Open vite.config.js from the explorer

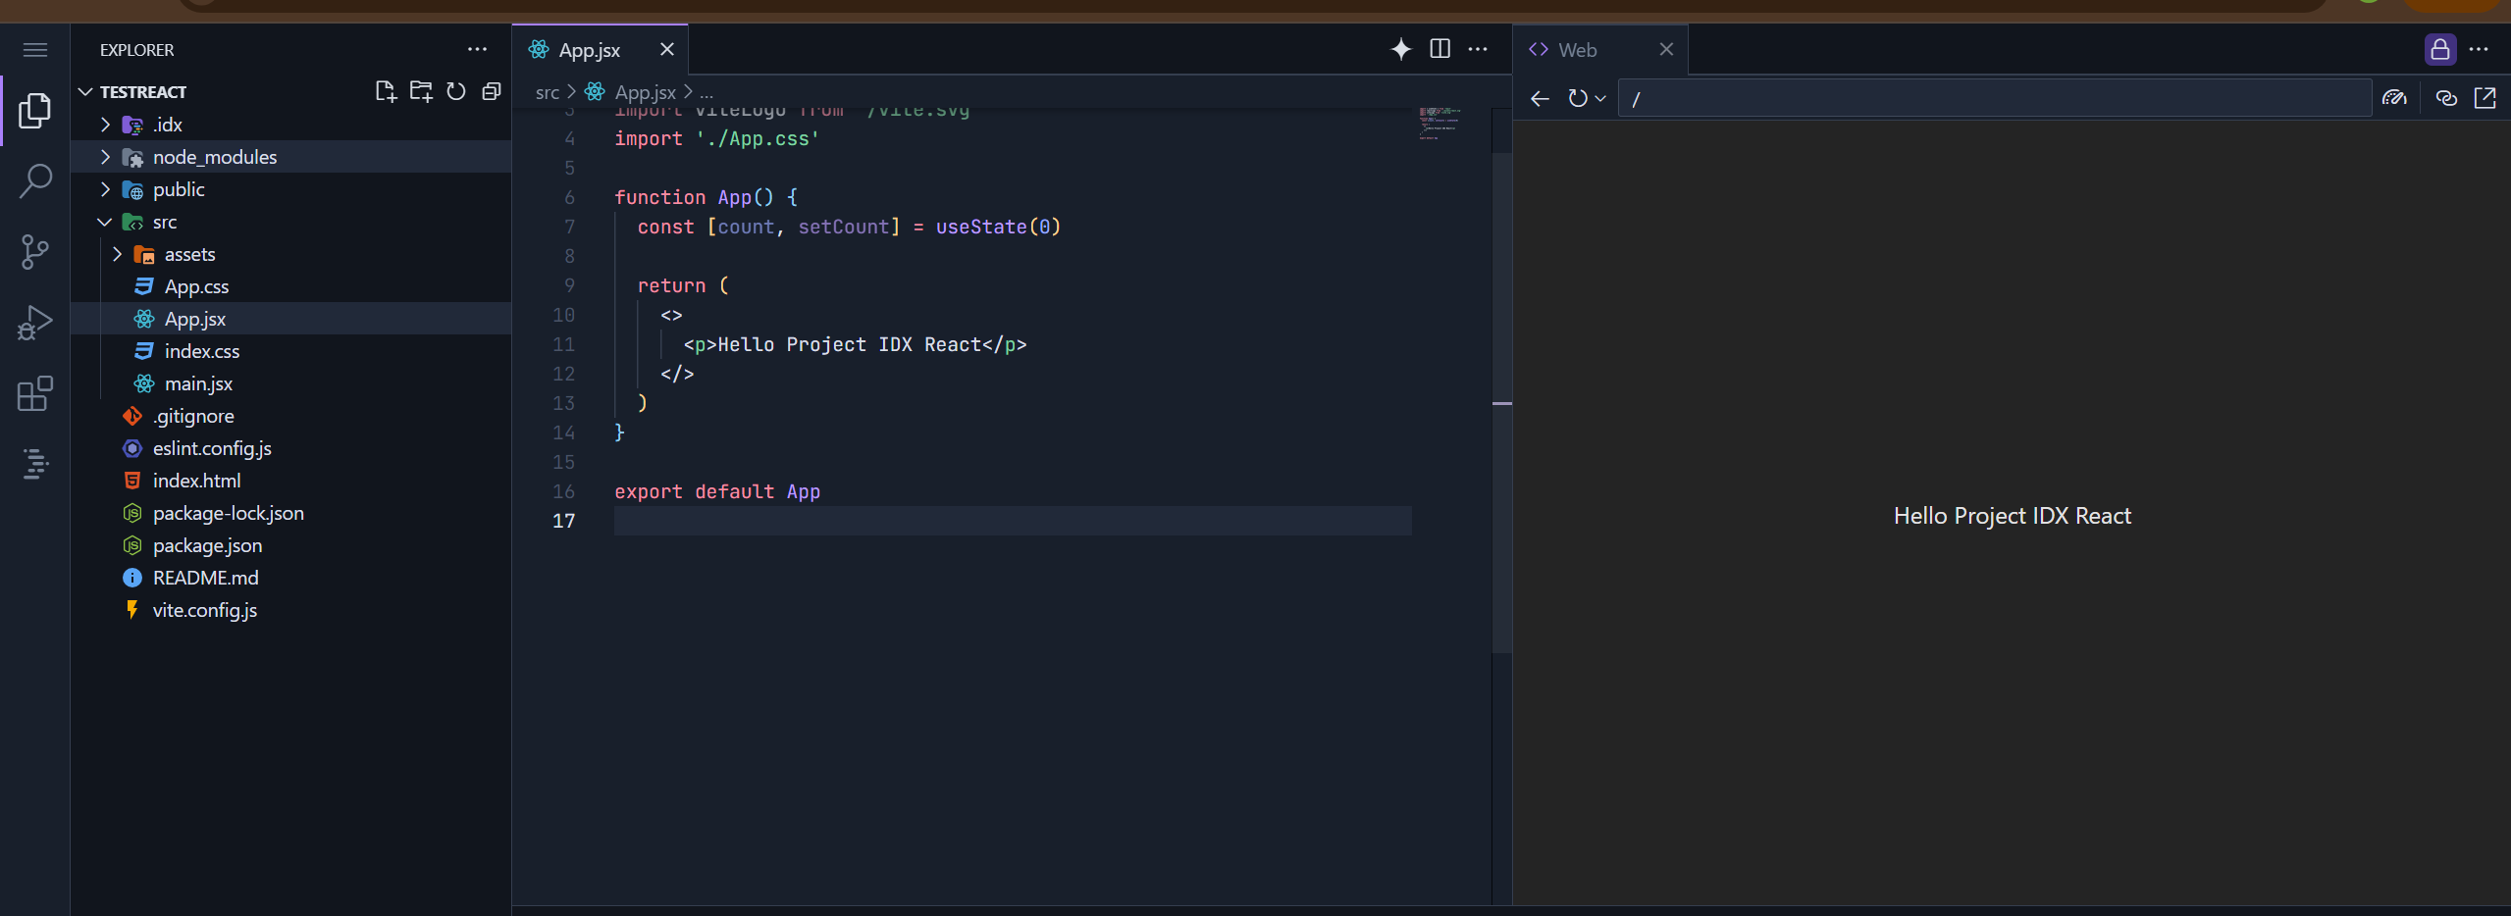tap(202, 609)
